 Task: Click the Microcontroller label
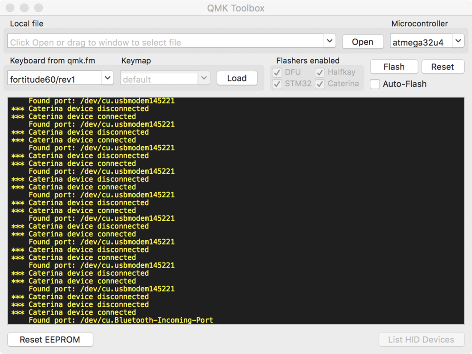click(x=419, y=24)
